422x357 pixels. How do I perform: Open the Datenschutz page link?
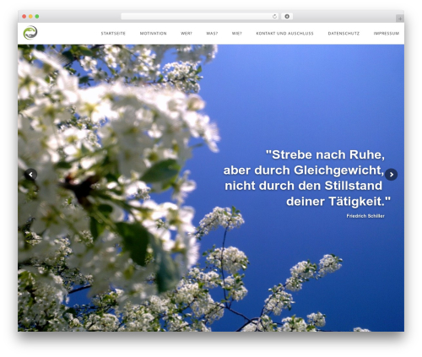344,34
